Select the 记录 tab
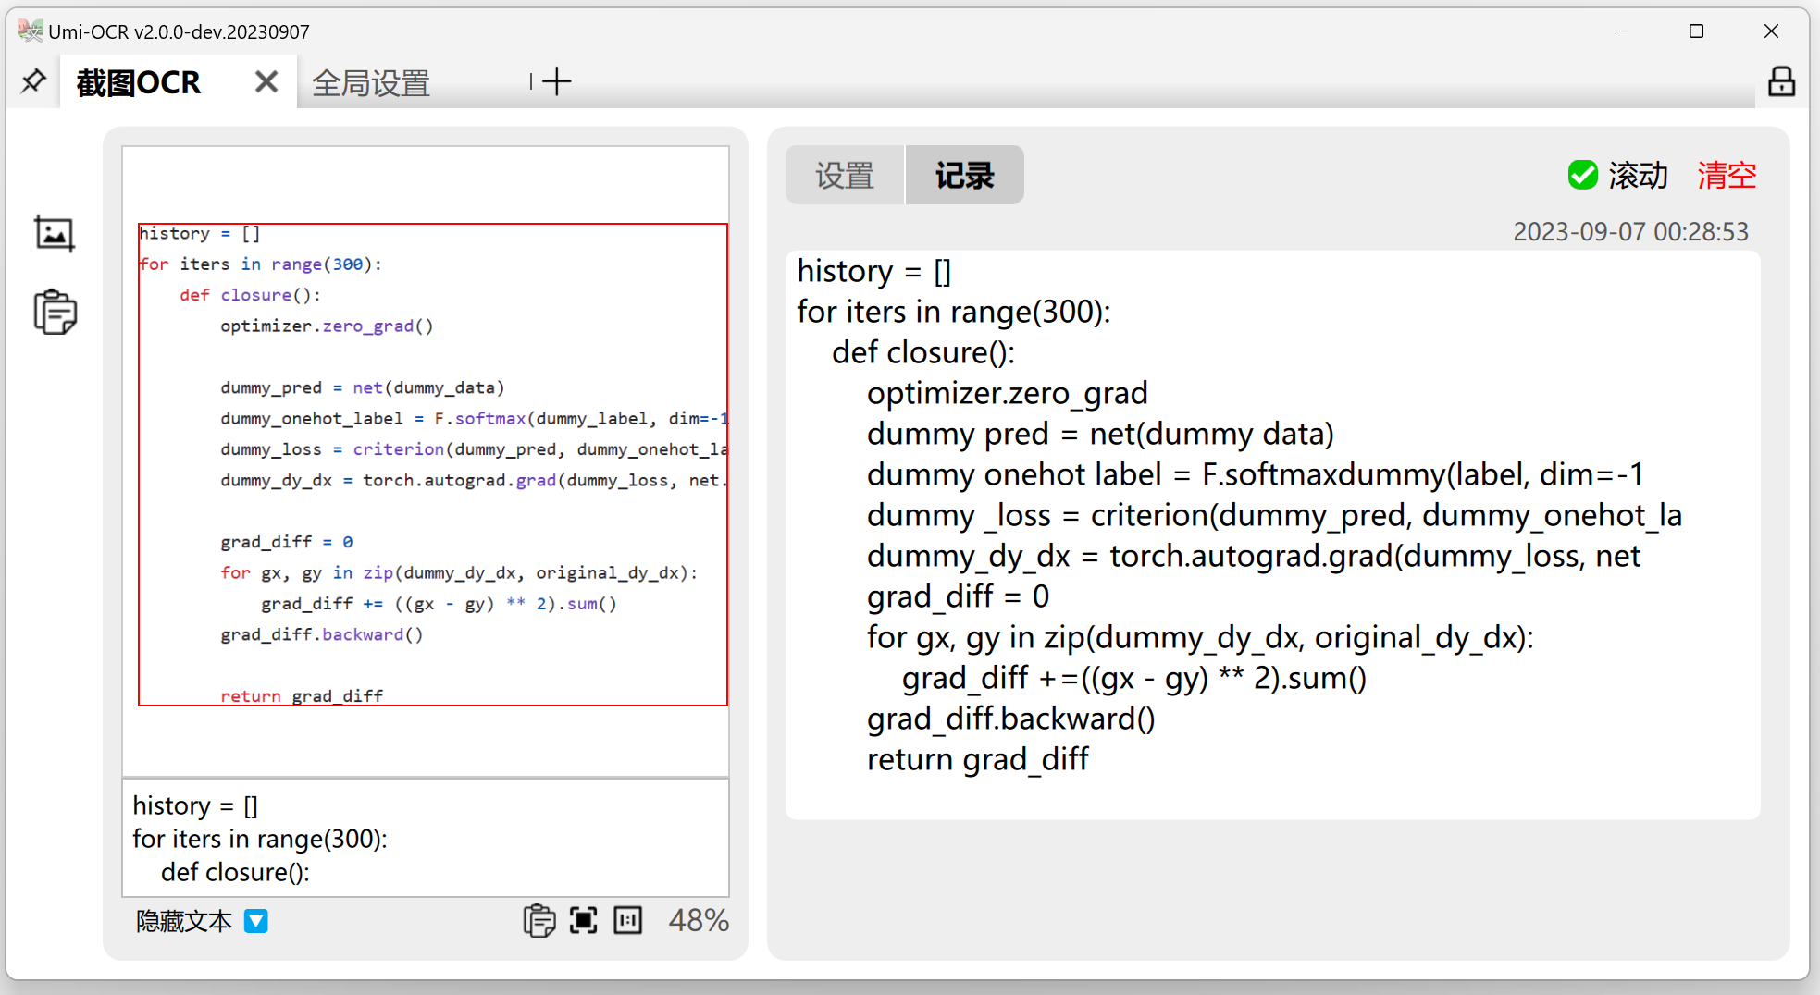1820x995 pixels. click(x=963, y=175)
